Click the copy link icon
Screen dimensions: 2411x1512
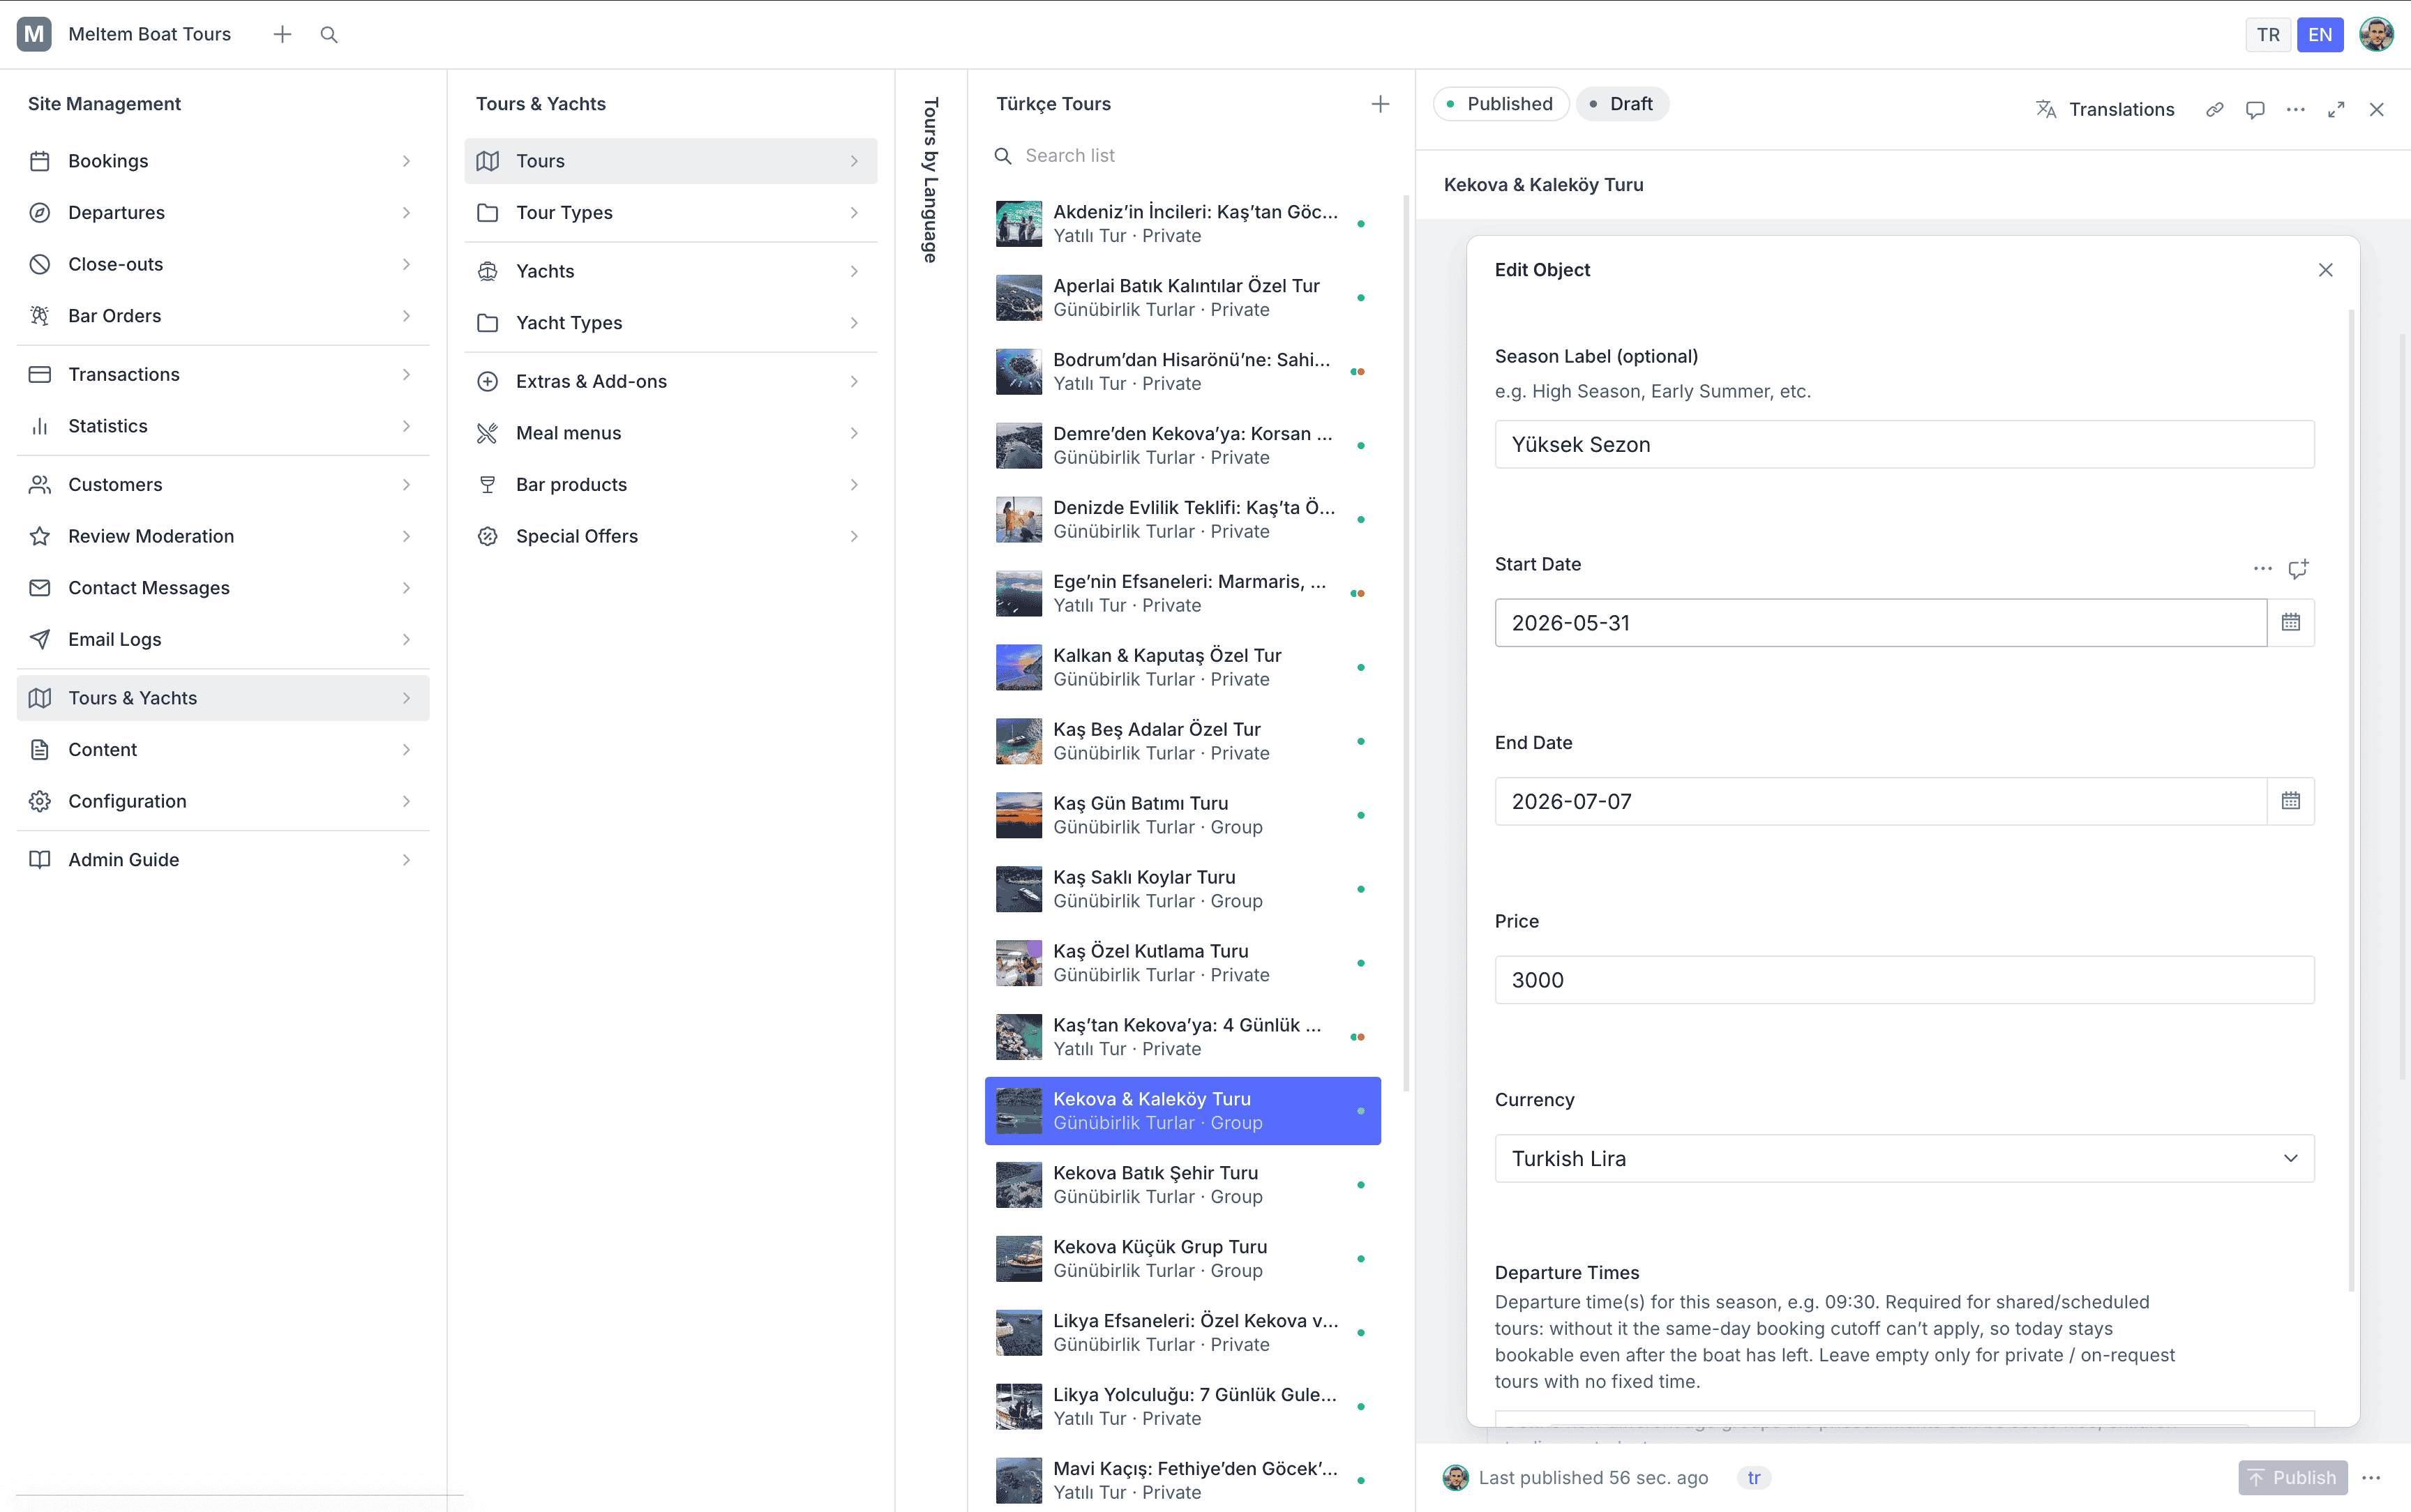click(2214, 110)
